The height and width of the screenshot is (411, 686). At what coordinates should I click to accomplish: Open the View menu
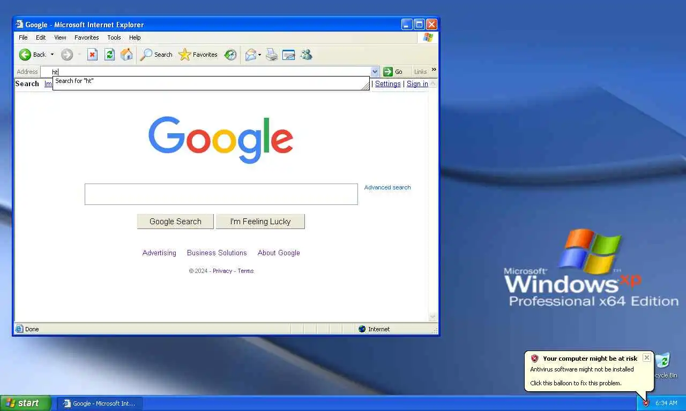tap(60, 37)
